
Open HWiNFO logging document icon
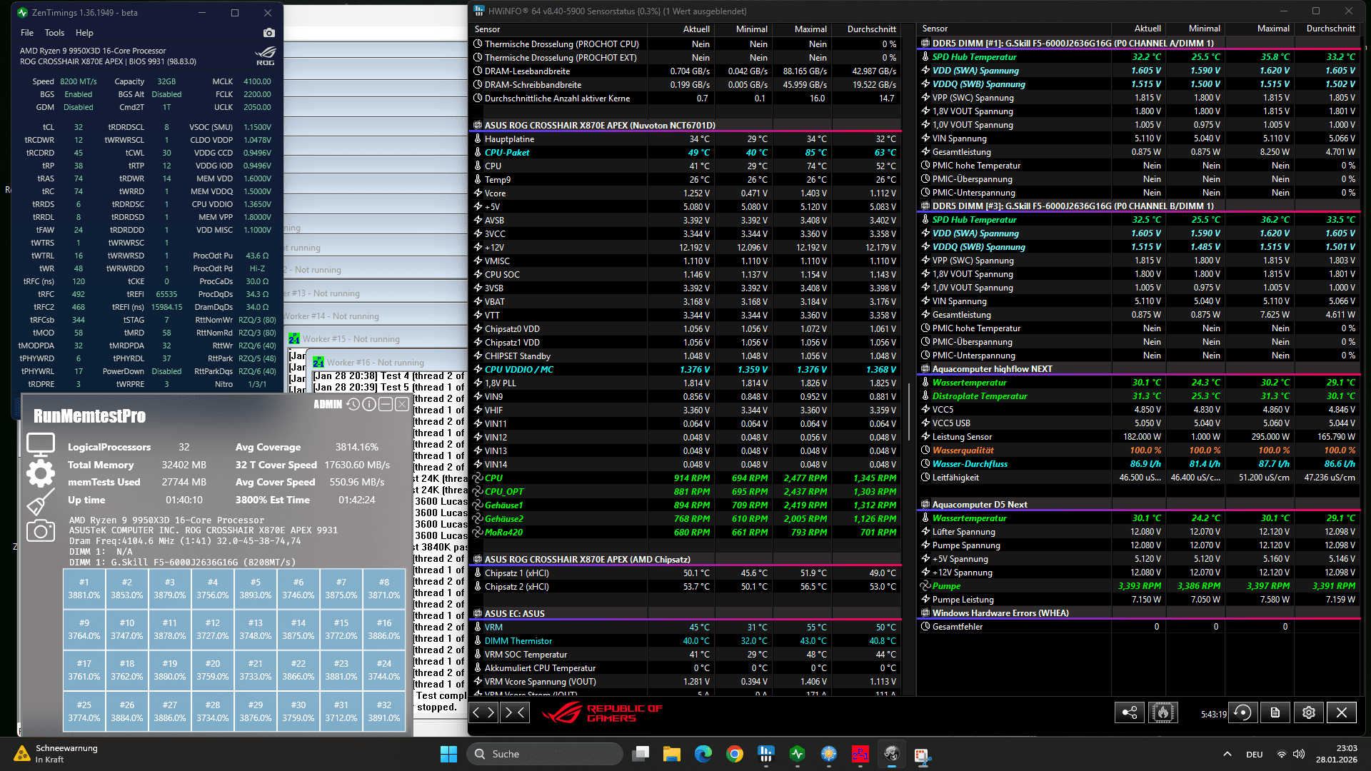tap(1275, 712)
